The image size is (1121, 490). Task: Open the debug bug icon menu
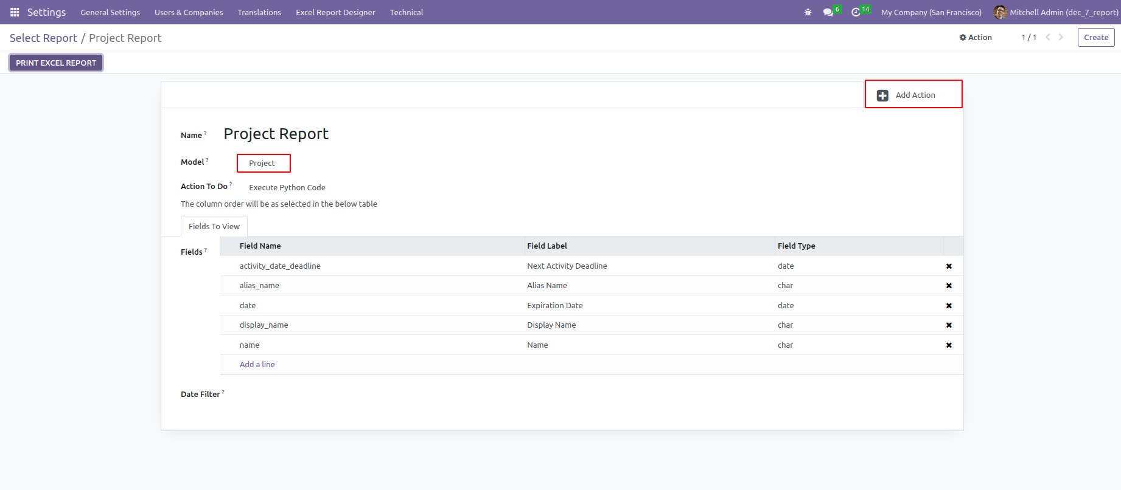click(808, 12)
